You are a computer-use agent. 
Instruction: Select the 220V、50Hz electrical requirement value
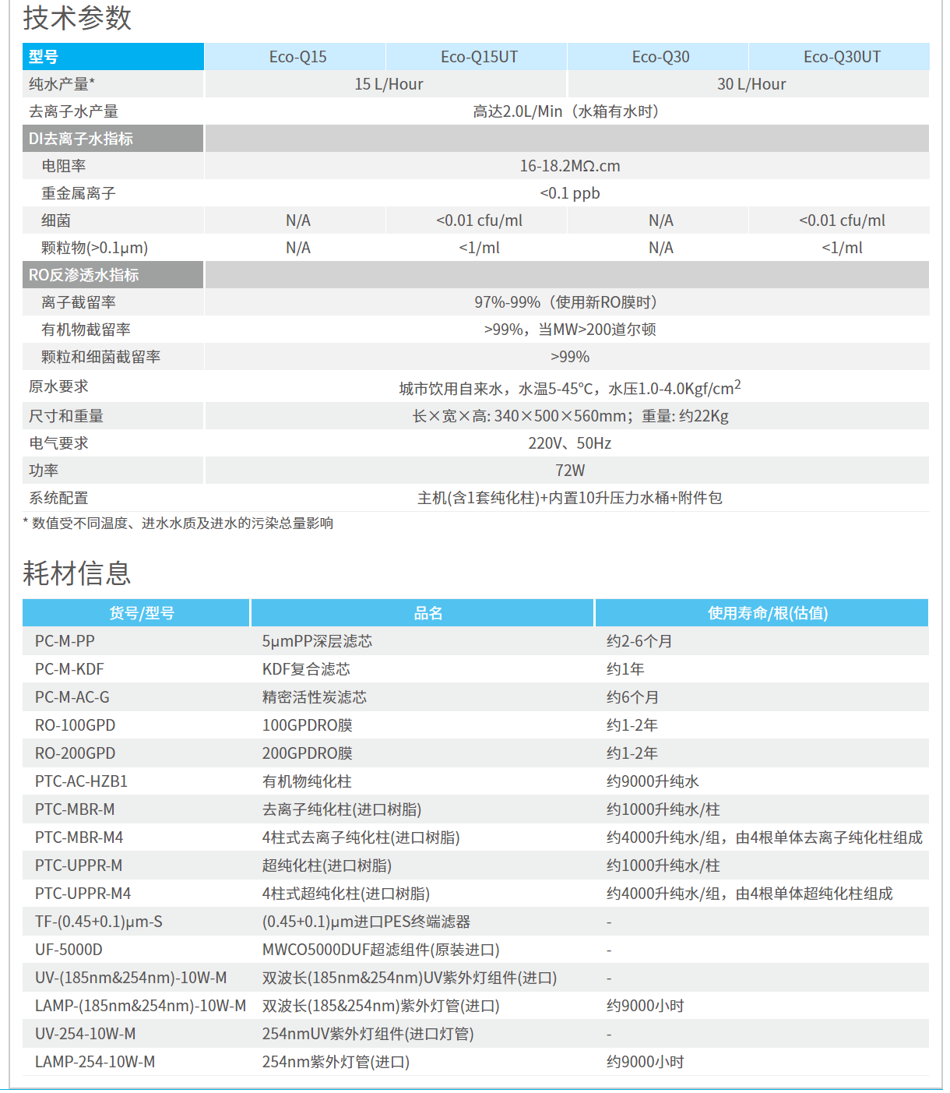pyautogui.click(x=569, y=443)
